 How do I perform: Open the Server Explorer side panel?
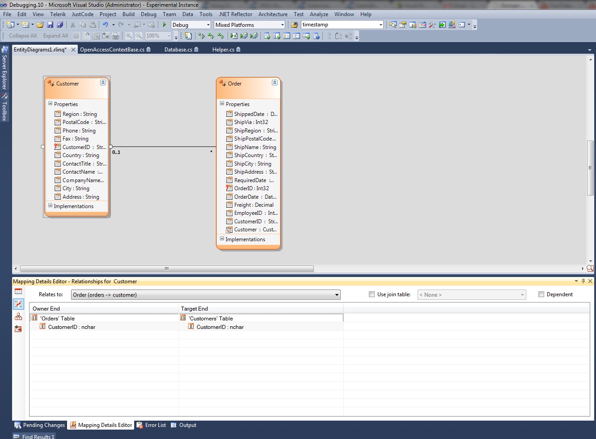click(x=4, y=68)
